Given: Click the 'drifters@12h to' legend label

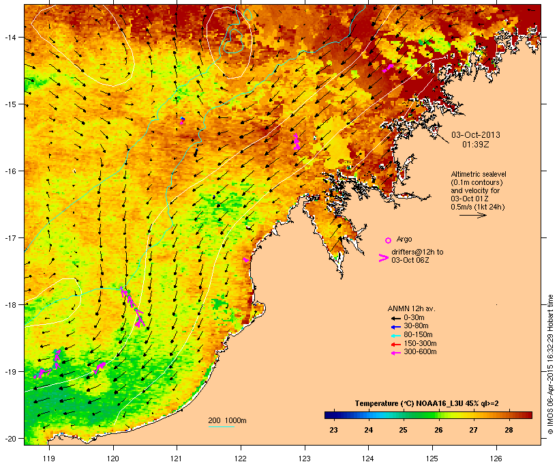Looking at the screenshot, I should 417,252.
